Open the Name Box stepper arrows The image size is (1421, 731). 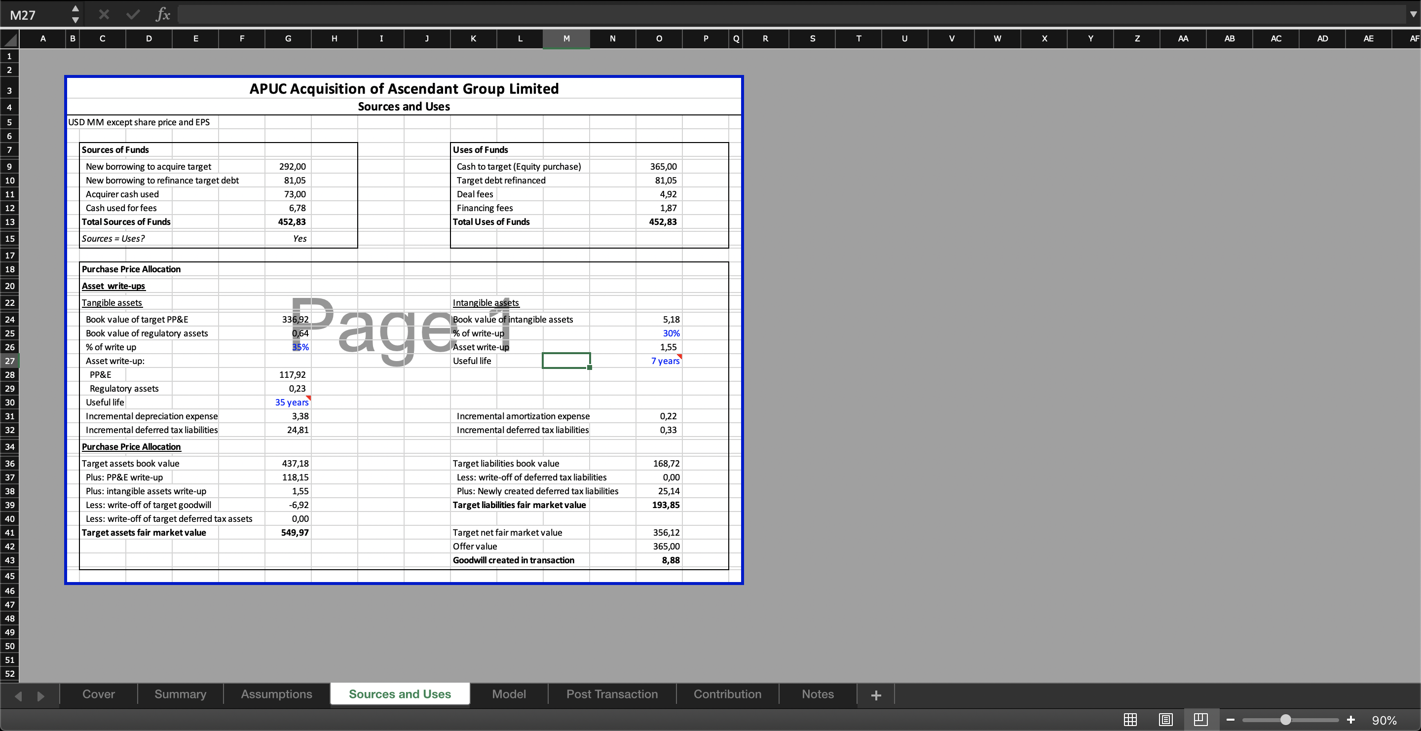75,14
